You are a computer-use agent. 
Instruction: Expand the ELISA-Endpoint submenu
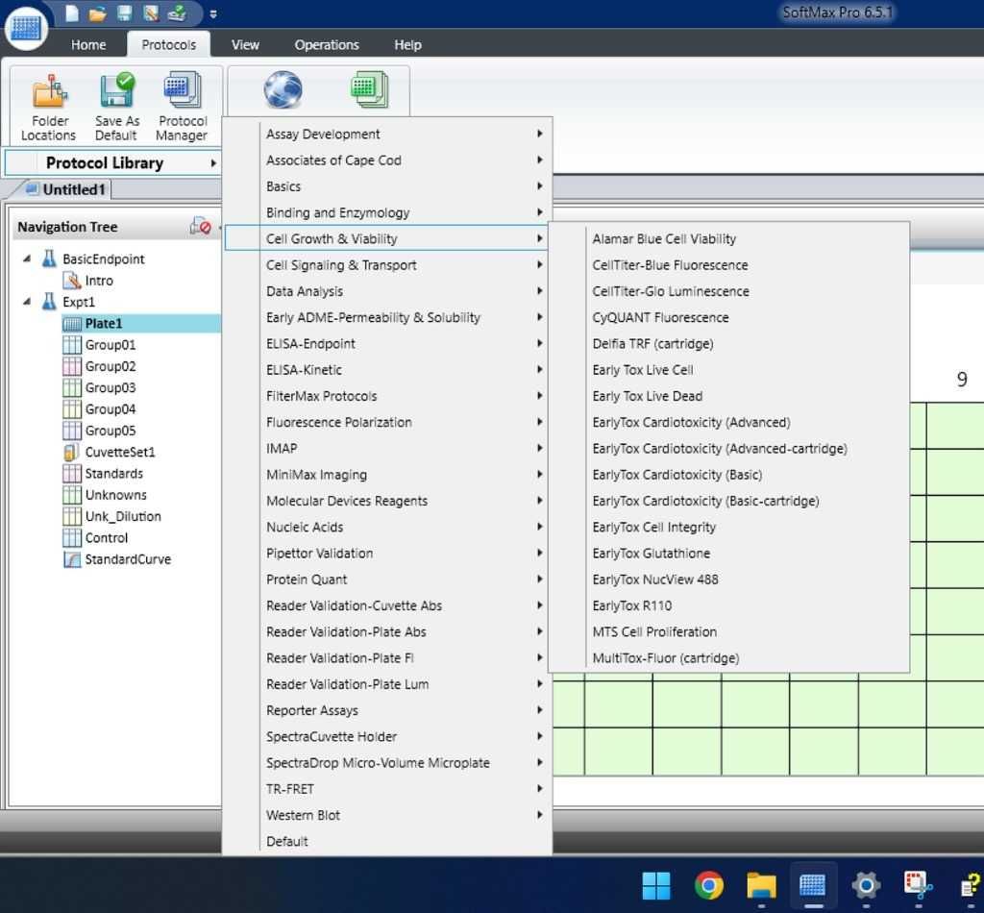388,344
